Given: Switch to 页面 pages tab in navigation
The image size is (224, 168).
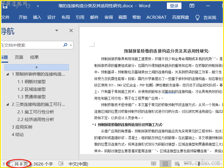Looking at the screenshot, I should click(x=19, y=57).
